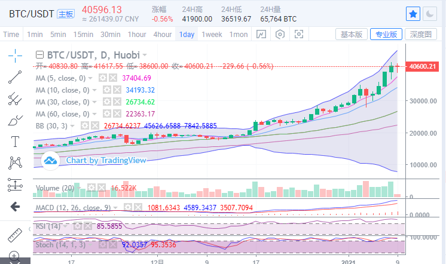Select the 1day interval

[x=187, y=35]
